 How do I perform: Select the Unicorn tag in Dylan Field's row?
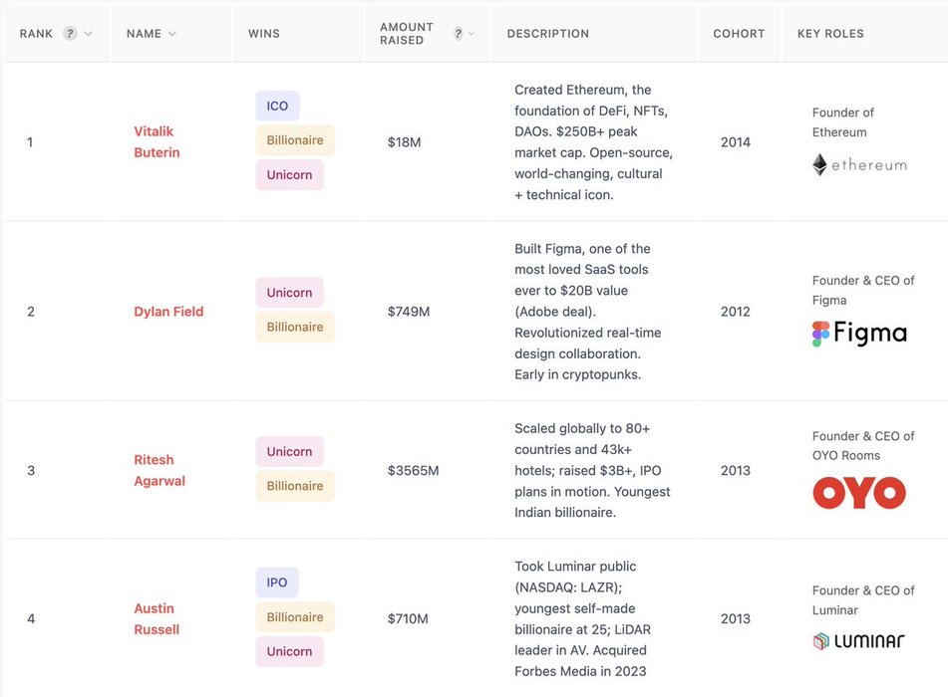tap(289, 293)
